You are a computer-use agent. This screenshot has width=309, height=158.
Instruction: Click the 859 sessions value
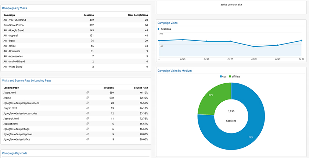tap(112, 93)
